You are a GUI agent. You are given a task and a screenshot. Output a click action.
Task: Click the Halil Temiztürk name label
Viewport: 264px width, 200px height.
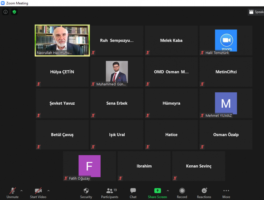[217, 53]
